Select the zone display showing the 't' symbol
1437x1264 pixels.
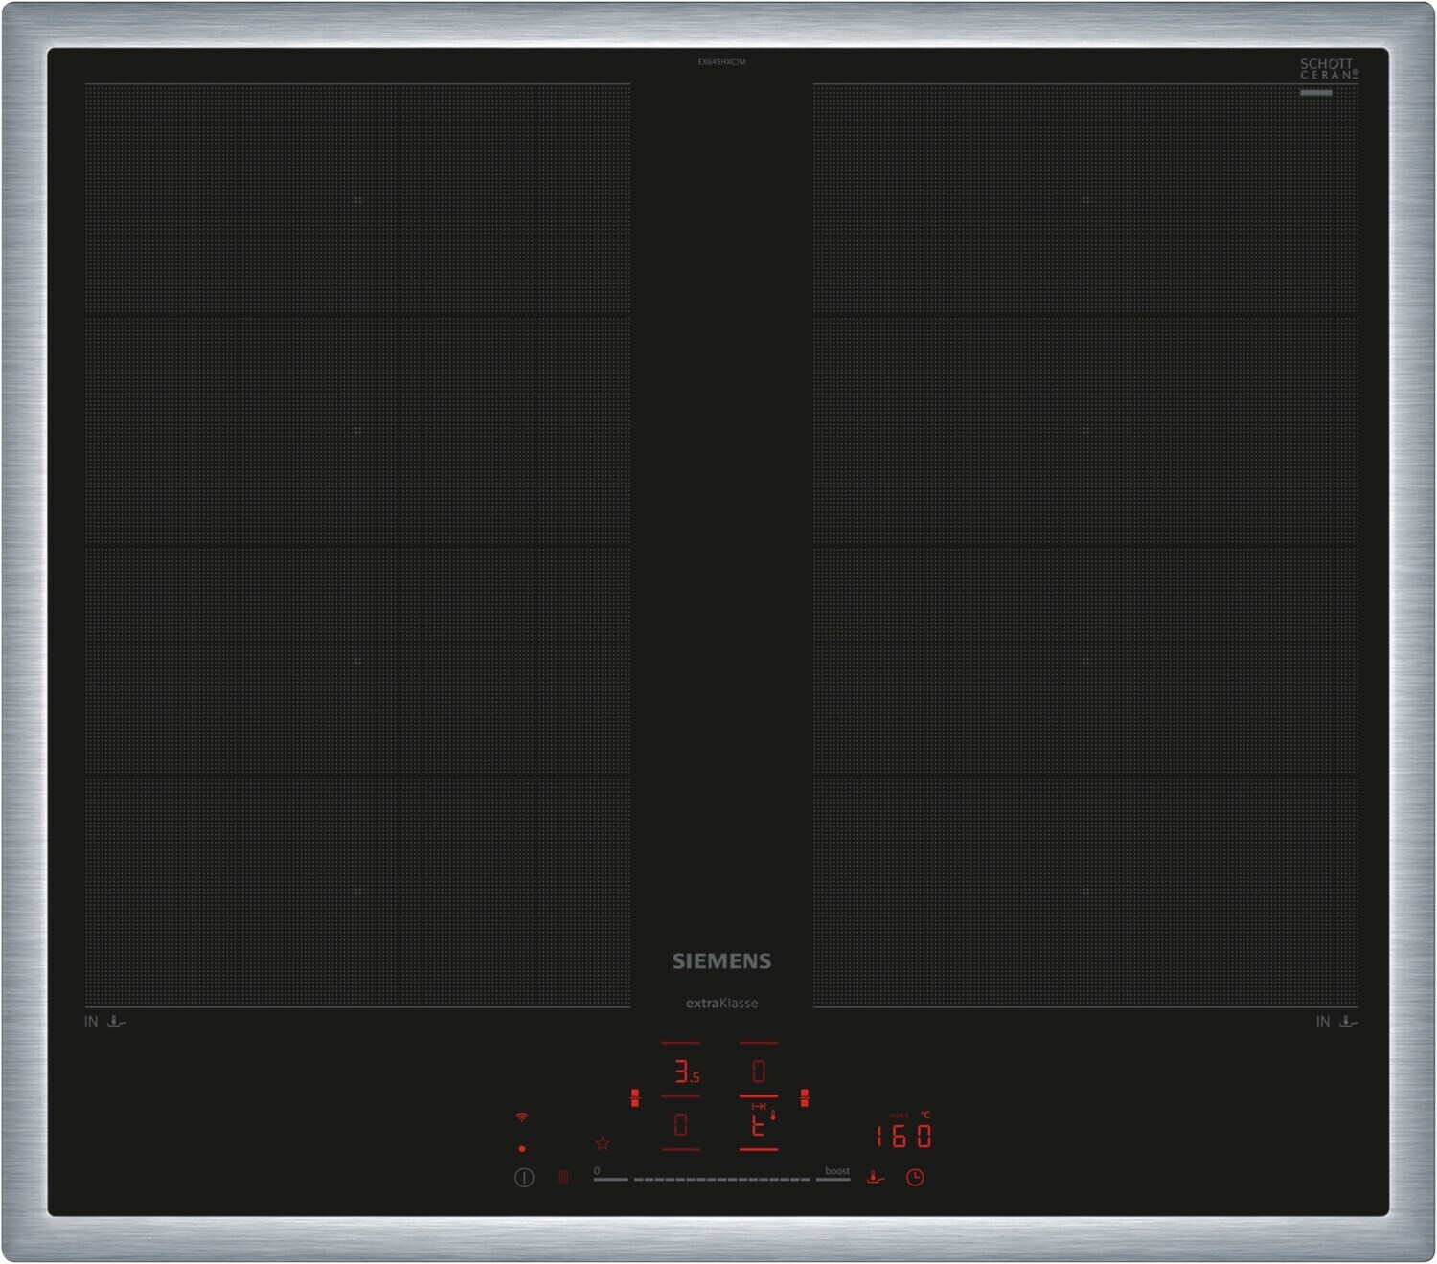pyautogui.click(x=758, y=1127)
